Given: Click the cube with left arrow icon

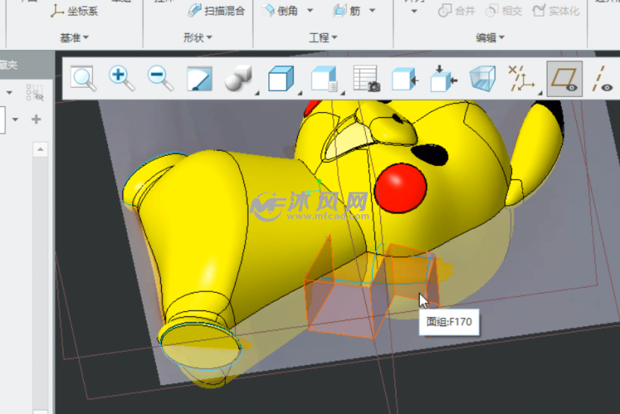Looking at the screenshot, I should click(x=405, y=79).
